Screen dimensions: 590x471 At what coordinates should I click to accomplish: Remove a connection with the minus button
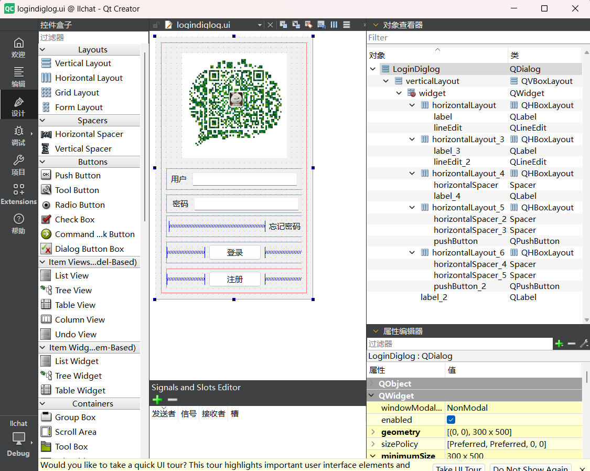(173, 400)
